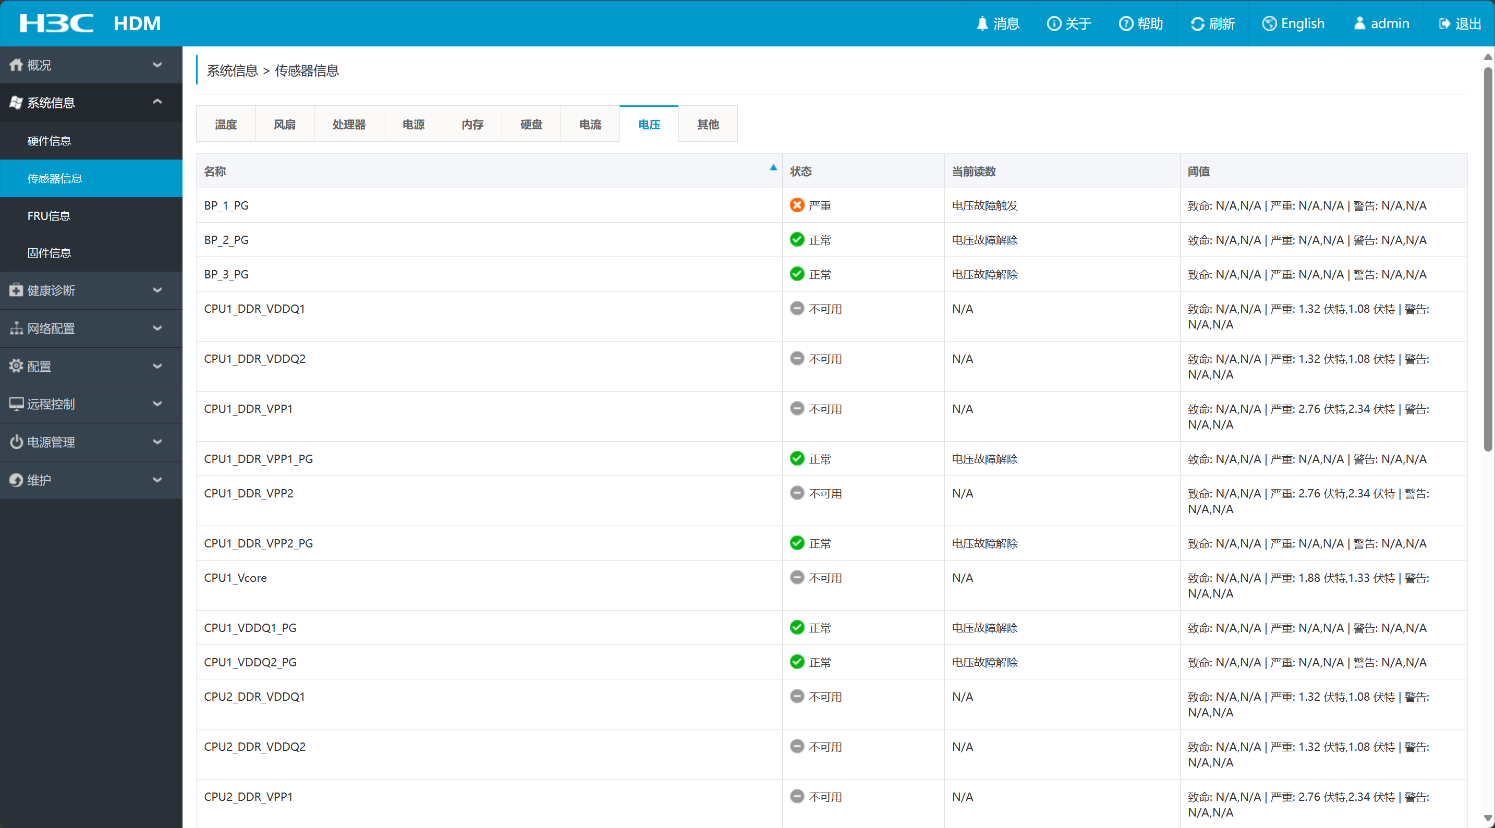Click the globe icon to switch to English
The width and height of the screenshot is (1495, 828).
pos(1269,24)
